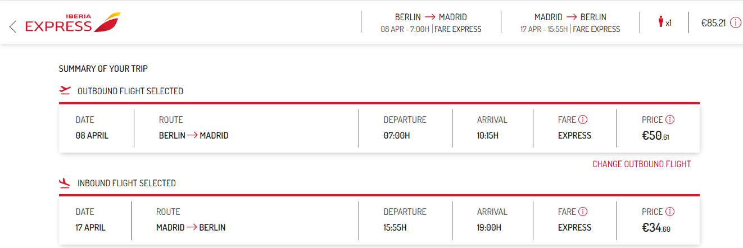Click the outbound plane takeoff icon
743x248 pixels.
click(x=65, y=90)
